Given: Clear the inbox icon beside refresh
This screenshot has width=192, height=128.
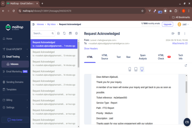Looking at the screenshot, I should [70, 33].
